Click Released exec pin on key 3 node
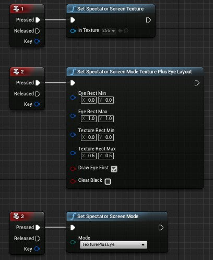The height and width of the screenshot is (260, 213). click(38, 239)
